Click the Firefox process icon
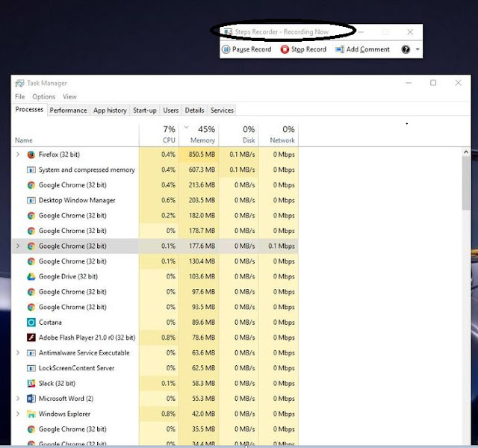The image size is (478, 448). click(x=31, y=155)
